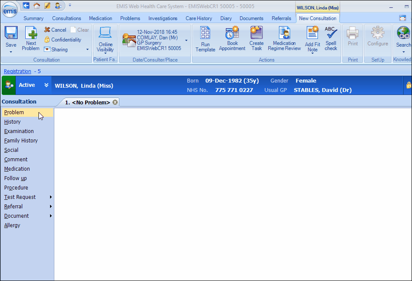Select Problem in the consultation sidebar
Image resolution: width=412 pixels, height=281 pixels.
coord(27,112)
